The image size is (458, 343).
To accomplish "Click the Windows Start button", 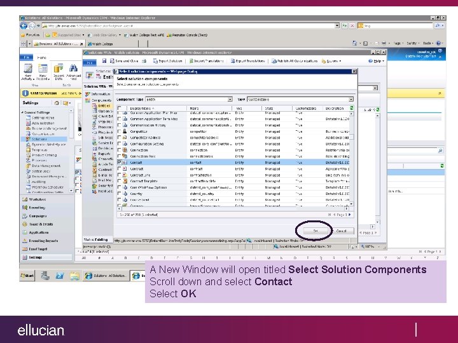I will [27, 275].
